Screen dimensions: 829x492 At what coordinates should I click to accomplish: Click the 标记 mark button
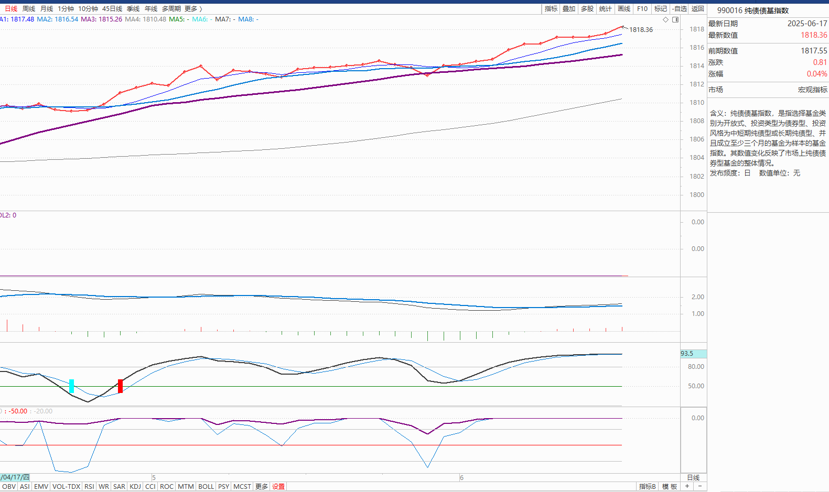click(661, 9)
